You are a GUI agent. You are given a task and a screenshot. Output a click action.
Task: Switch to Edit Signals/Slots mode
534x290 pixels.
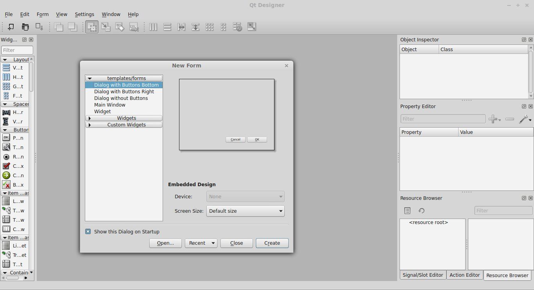[x=106, y=27]
